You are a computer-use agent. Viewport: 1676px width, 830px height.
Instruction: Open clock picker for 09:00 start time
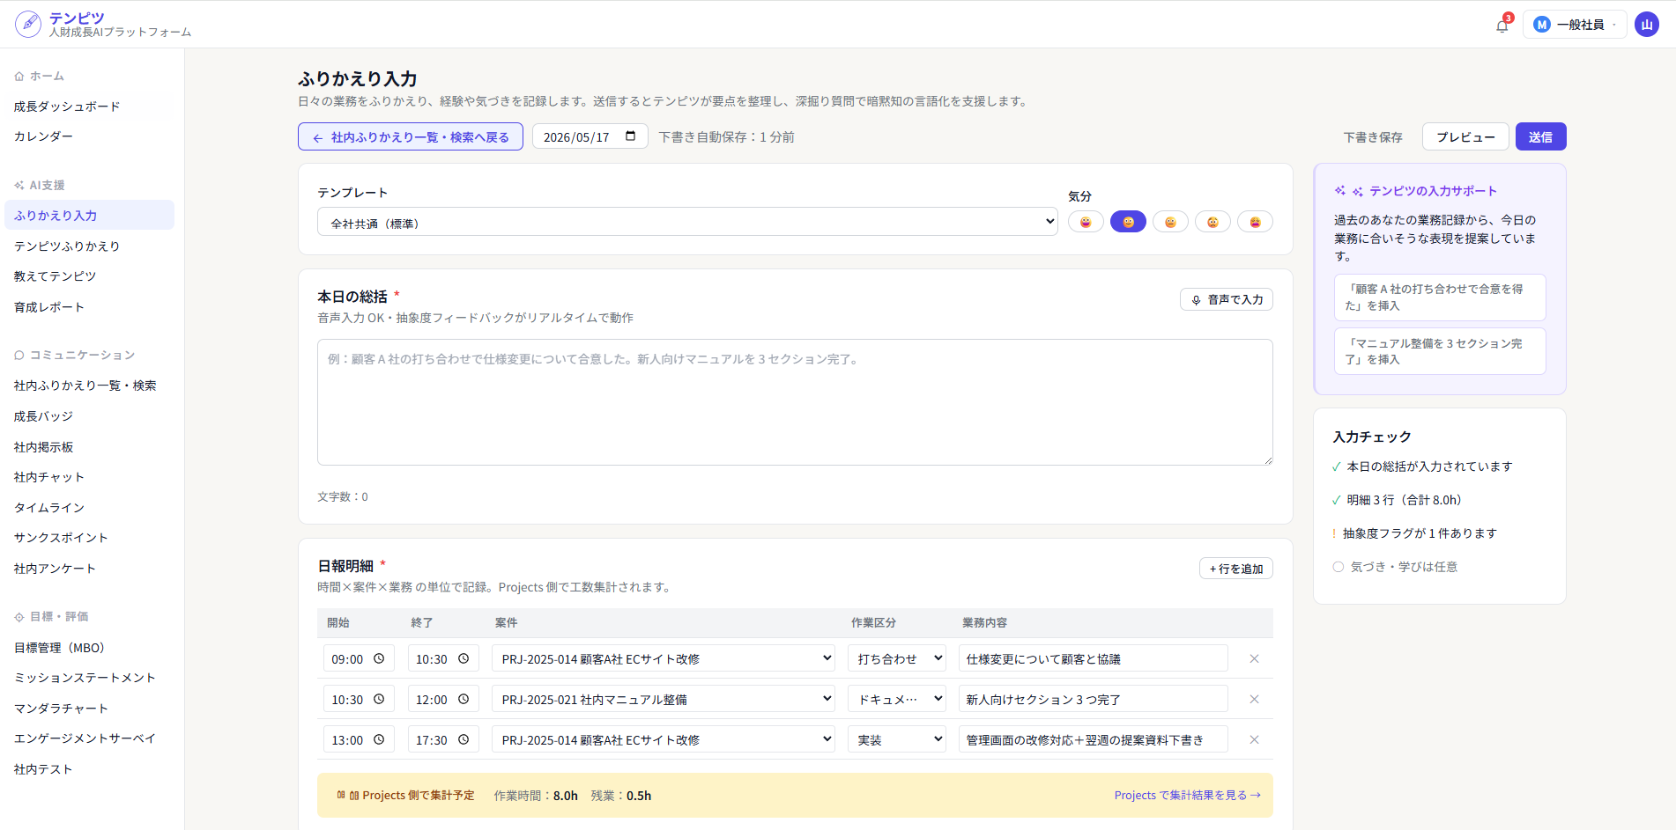tap(379, 658)
